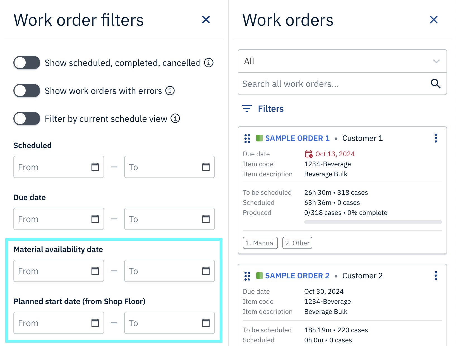Open calendar icon in Scheduled From field
The height and width of the screenshot is (346, 456).
(95, 167)
